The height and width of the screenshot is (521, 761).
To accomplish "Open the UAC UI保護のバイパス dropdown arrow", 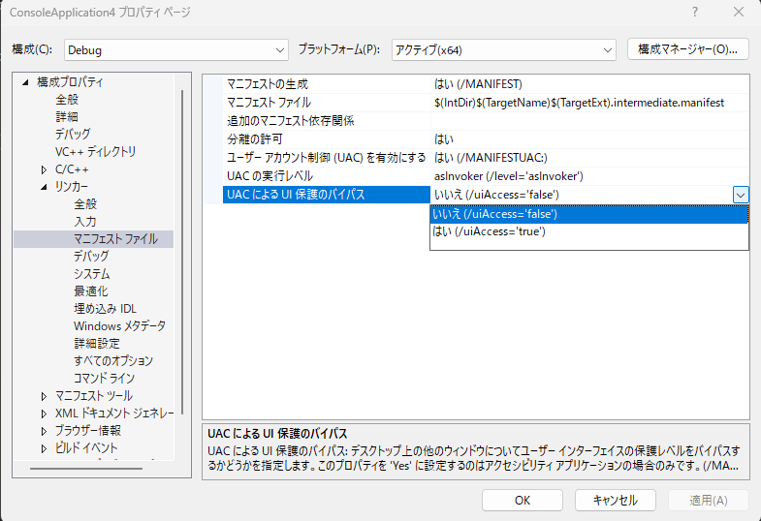I will (x=740, y=195).
